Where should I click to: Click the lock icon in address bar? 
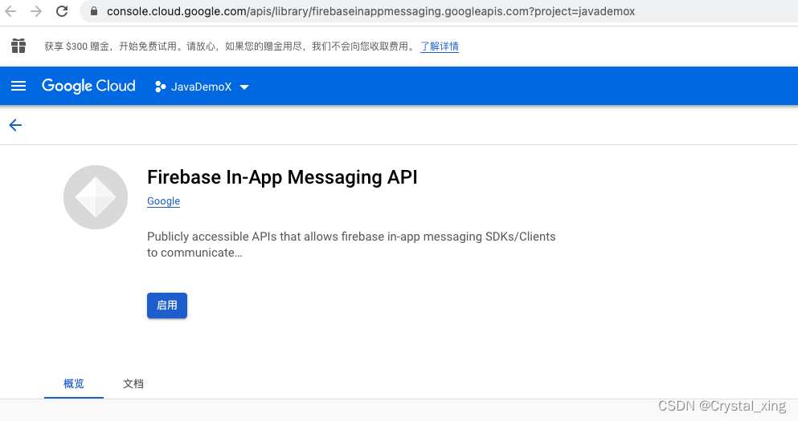(x=94, y=11)
